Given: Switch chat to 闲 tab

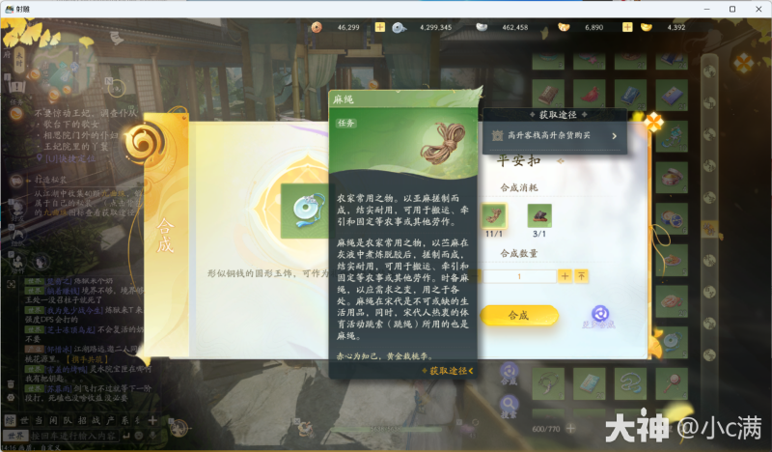Looking at the screenshot, I should pyautogui.click(x=53, y=420).
